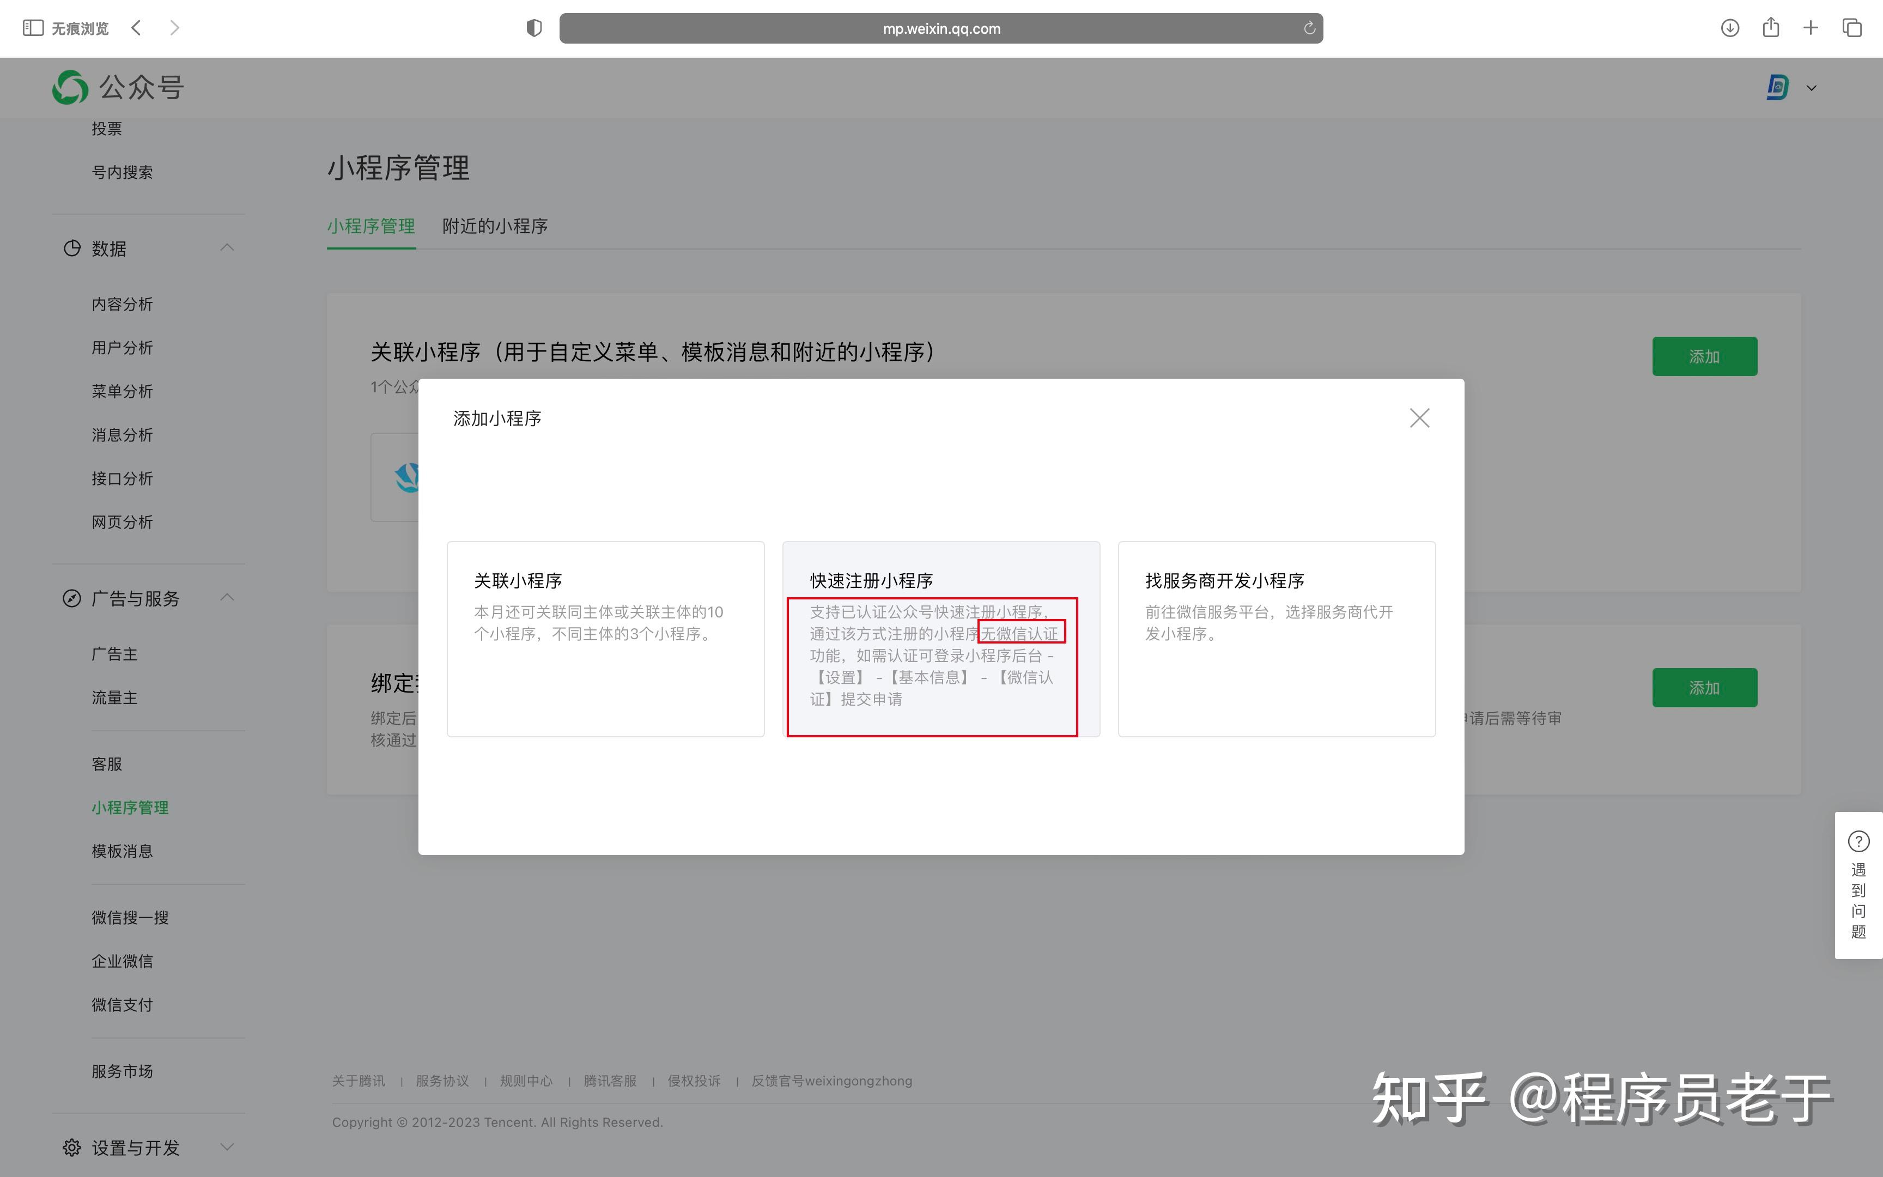
Task: Open 客服 in the sidebar
Action: (x=107, y=765)
